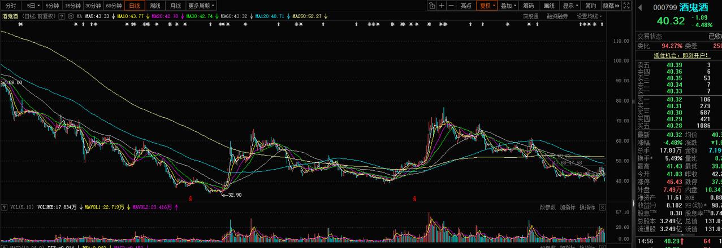Screen dimensions: 722x248
Task: Toggle the 亮点 highlights button
Action: click(466, 6)
